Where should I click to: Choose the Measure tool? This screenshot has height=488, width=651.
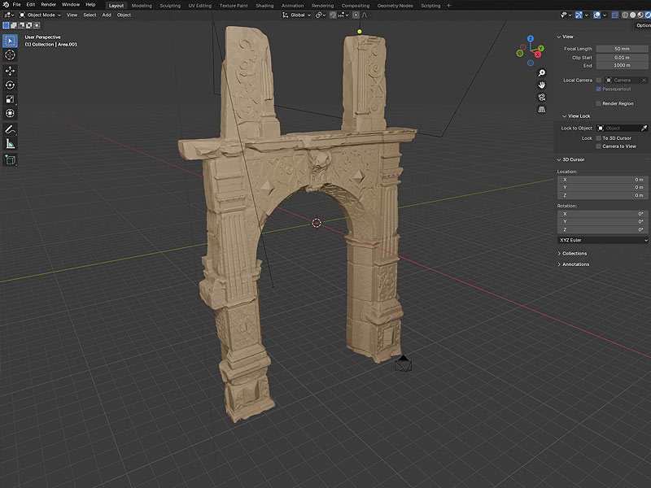pos(11,143)
